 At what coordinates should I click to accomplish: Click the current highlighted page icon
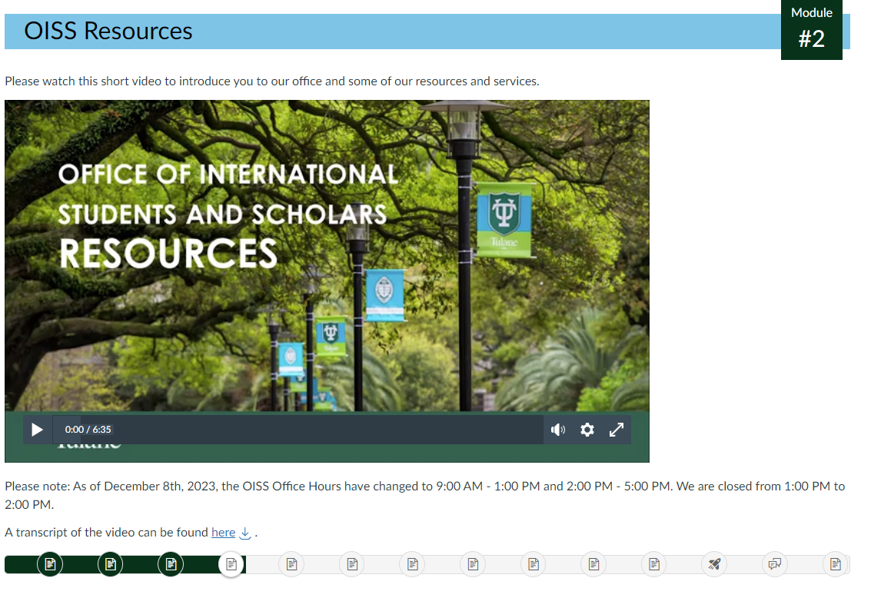pyautogui.click(x=231, y=563)
